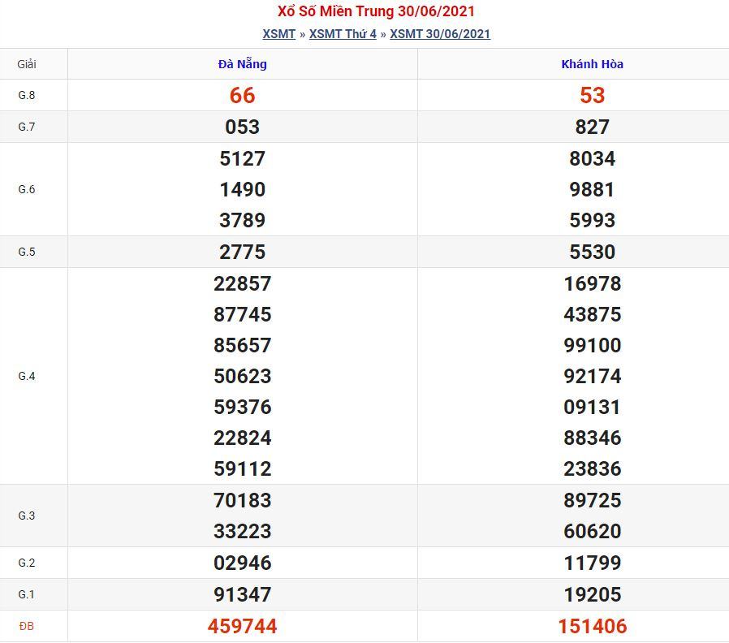Image resolution: width=729 pixels, height=643 pixels.
Task: Click Khánh Hòa G.7 number 827
Action: point(592,127)
